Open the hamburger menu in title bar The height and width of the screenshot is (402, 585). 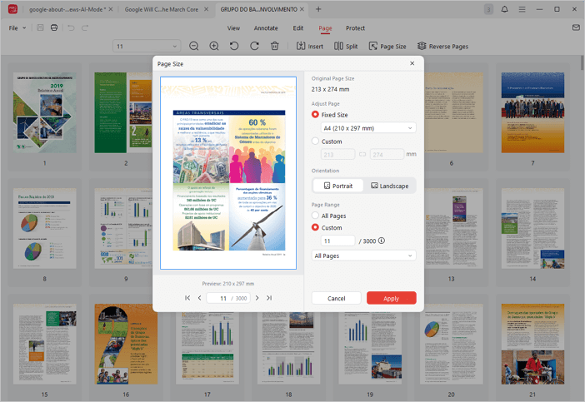point(522,9)
